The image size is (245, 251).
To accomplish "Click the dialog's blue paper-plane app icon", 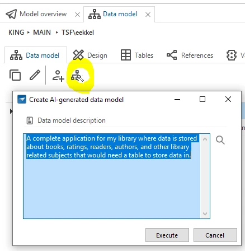I will pyautogui.click(x=22, y=99).
